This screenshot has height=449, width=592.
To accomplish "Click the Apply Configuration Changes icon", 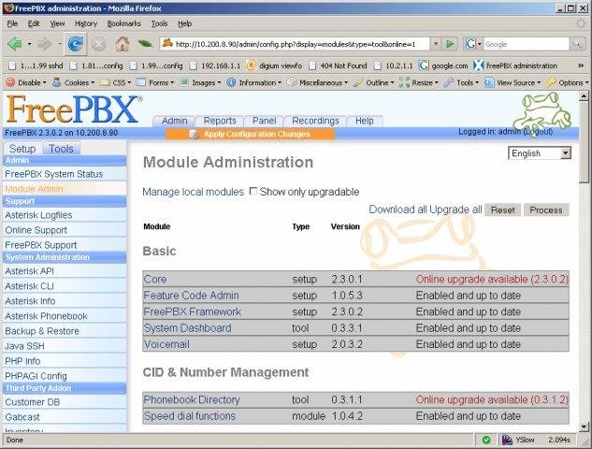I will click(194, 135).
